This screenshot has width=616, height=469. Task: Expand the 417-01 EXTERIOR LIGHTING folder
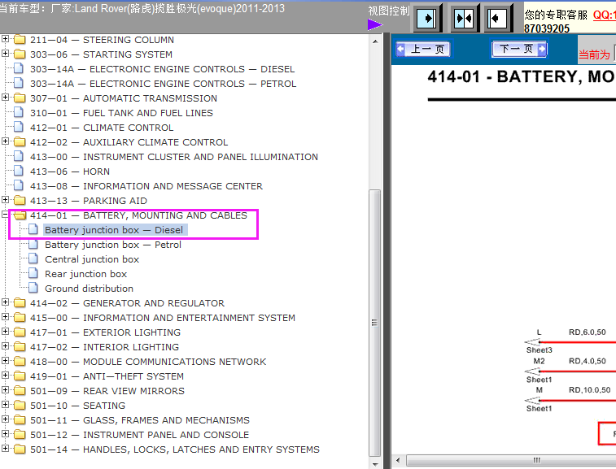[x=5, y=332]
